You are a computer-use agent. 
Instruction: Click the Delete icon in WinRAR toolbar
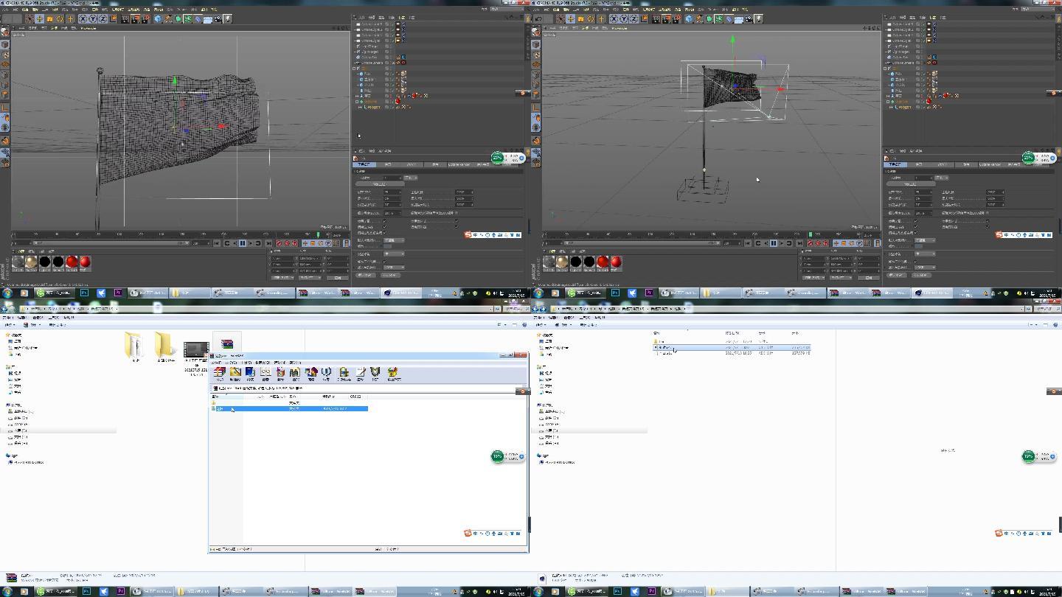pyautogui.click(x=280, y=373)
